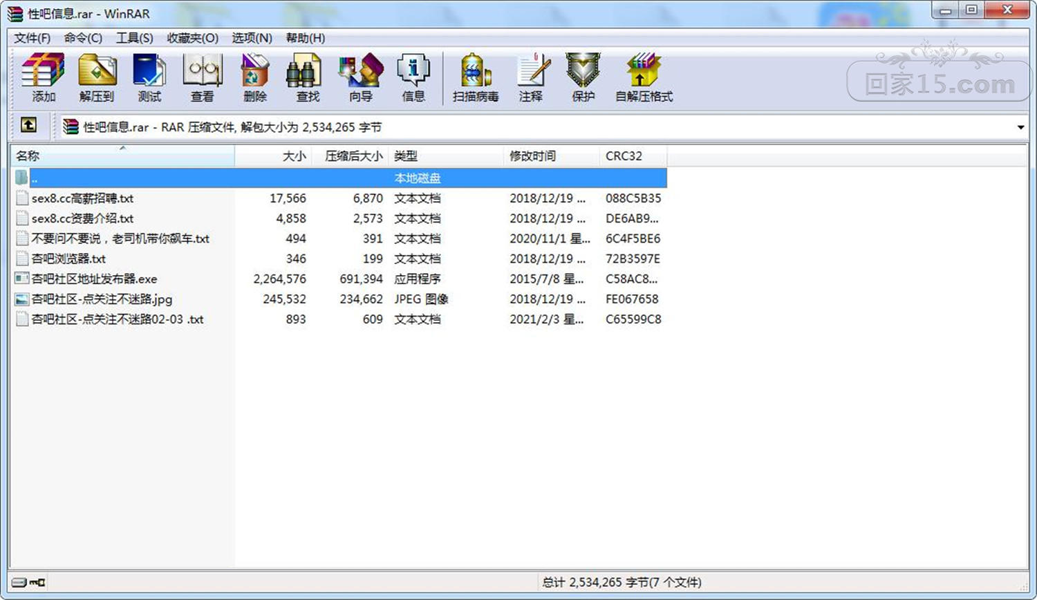Launch the Wizard (向导) tool

[360, 77]
